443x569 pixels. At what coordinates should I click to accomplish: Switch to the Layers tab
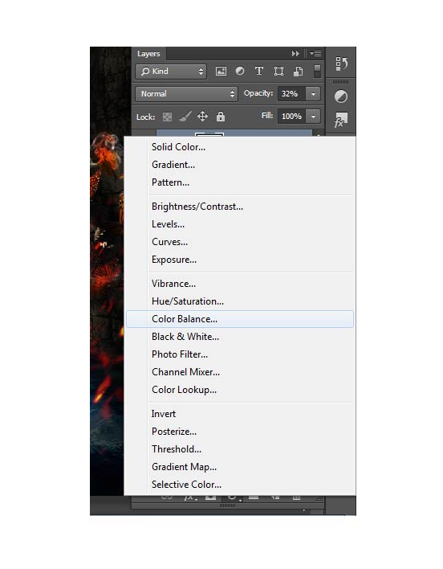click(x=148, y=54)
